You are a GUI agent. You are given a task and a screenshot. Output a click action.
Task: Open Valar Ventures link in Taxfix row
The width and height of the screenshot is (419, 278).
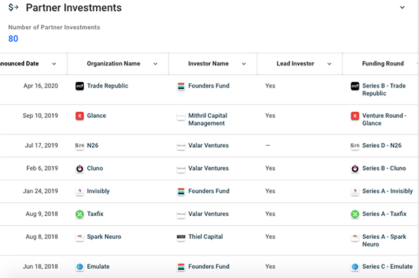208,214
